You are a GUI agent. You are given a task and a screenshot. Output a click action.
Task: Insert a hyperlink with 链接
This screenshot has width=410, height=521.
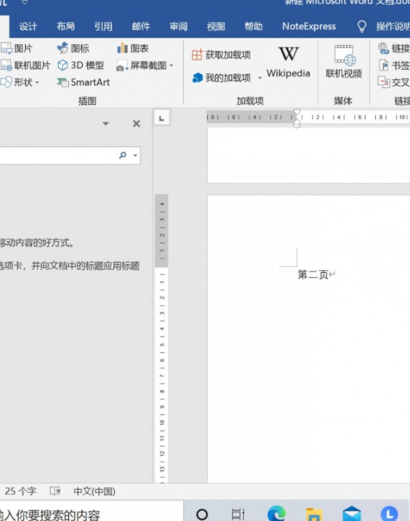394,49
